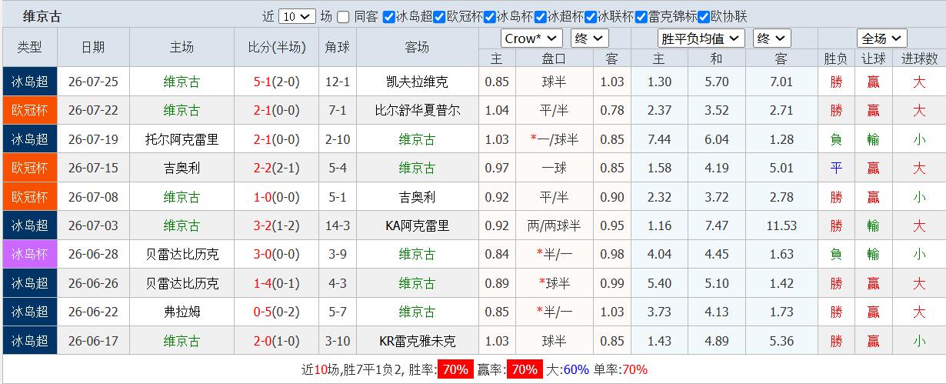Open the 5-1(2-0) score link
This screenshot has height=384, width=946.
(x=276, y=82)
